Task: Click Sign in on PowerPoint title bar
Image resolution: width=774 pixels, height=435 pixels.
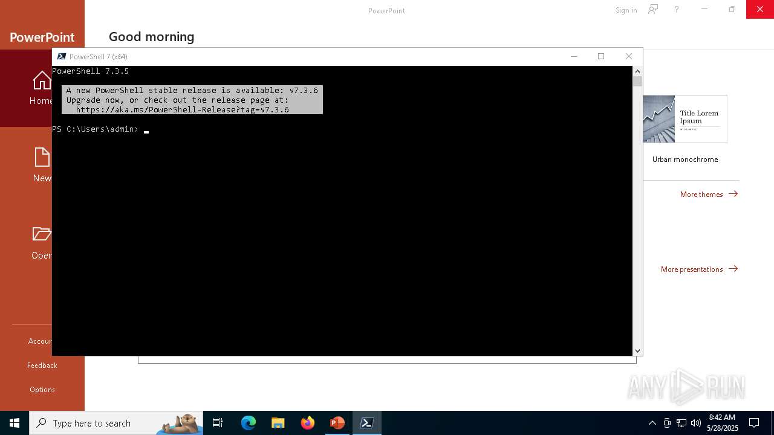Action: click(626, 10)
